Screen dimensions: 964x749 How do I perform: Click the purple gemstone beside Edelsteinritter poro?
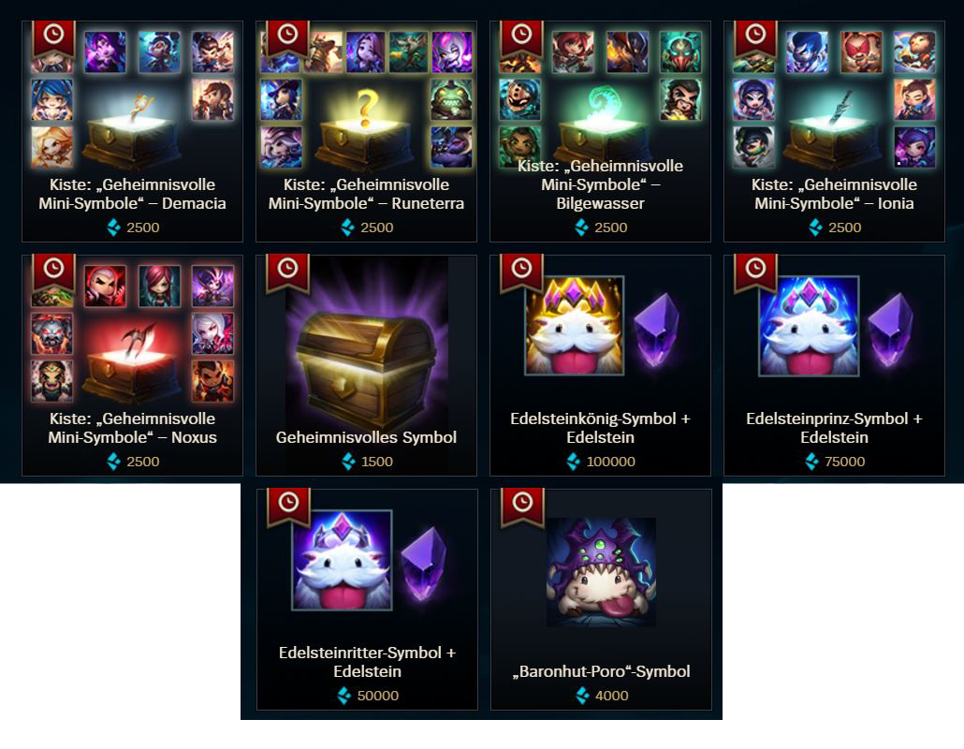click(423, 564)
